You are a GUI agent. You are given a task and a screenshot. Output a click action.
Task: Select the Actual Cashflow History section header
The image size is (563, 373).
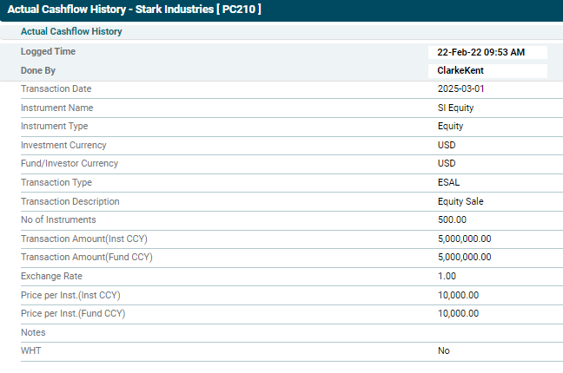pyautogui.click(x=71, y=31)
